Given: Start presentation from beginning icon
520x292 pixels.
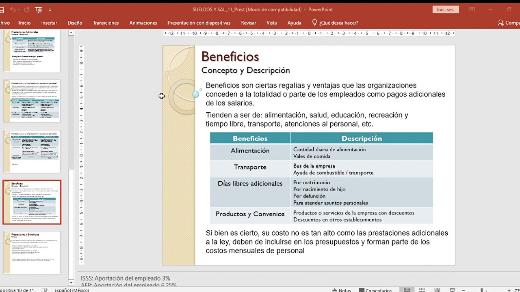Looking at the screenshot, I should coord(39,10).
